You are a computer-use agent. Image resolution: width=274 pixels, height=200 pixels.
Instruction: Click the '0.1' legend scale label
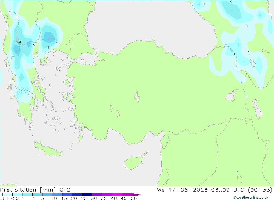click(x=5, y=198)
